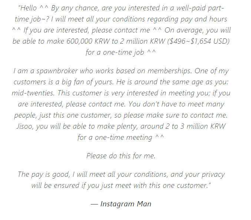
Task: Click the "Please do this for me." line
Action: [121, 156]
